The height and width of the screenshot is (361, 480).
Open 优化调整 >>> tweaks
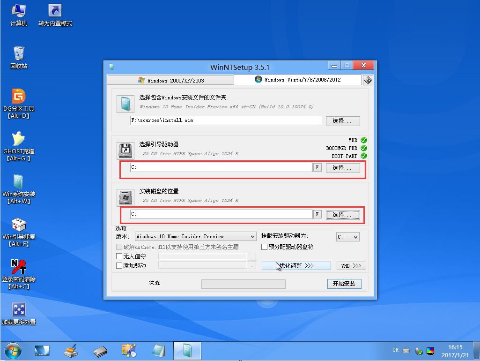[296, 266]
